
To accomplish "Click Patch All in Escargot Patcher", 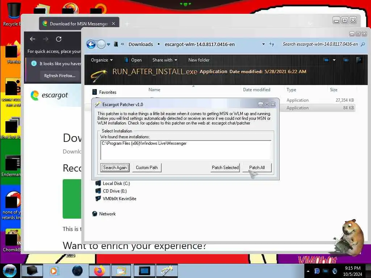I will (x=257, y=168).
